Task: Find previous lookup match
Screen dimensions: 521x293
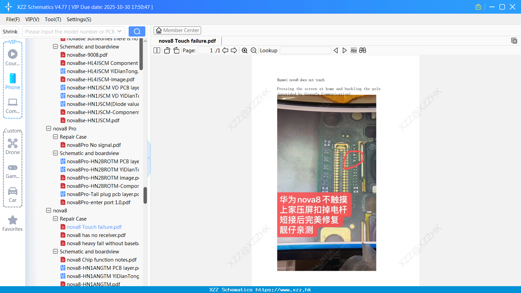Action: (x=336, y=50)
